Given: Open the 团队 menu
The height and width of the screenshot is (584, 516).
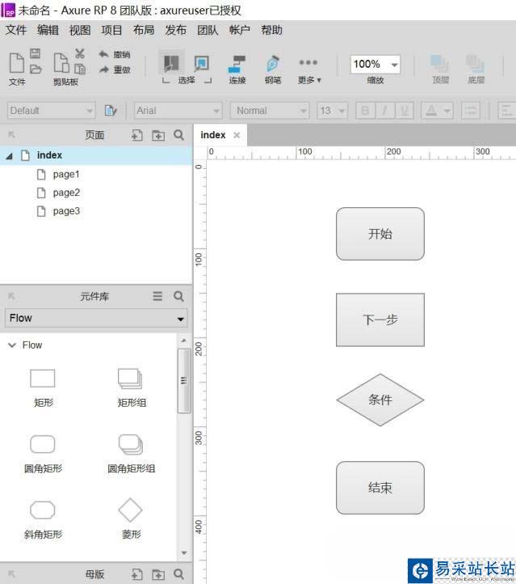Looking at the screenshot, I should click(208, 30).
